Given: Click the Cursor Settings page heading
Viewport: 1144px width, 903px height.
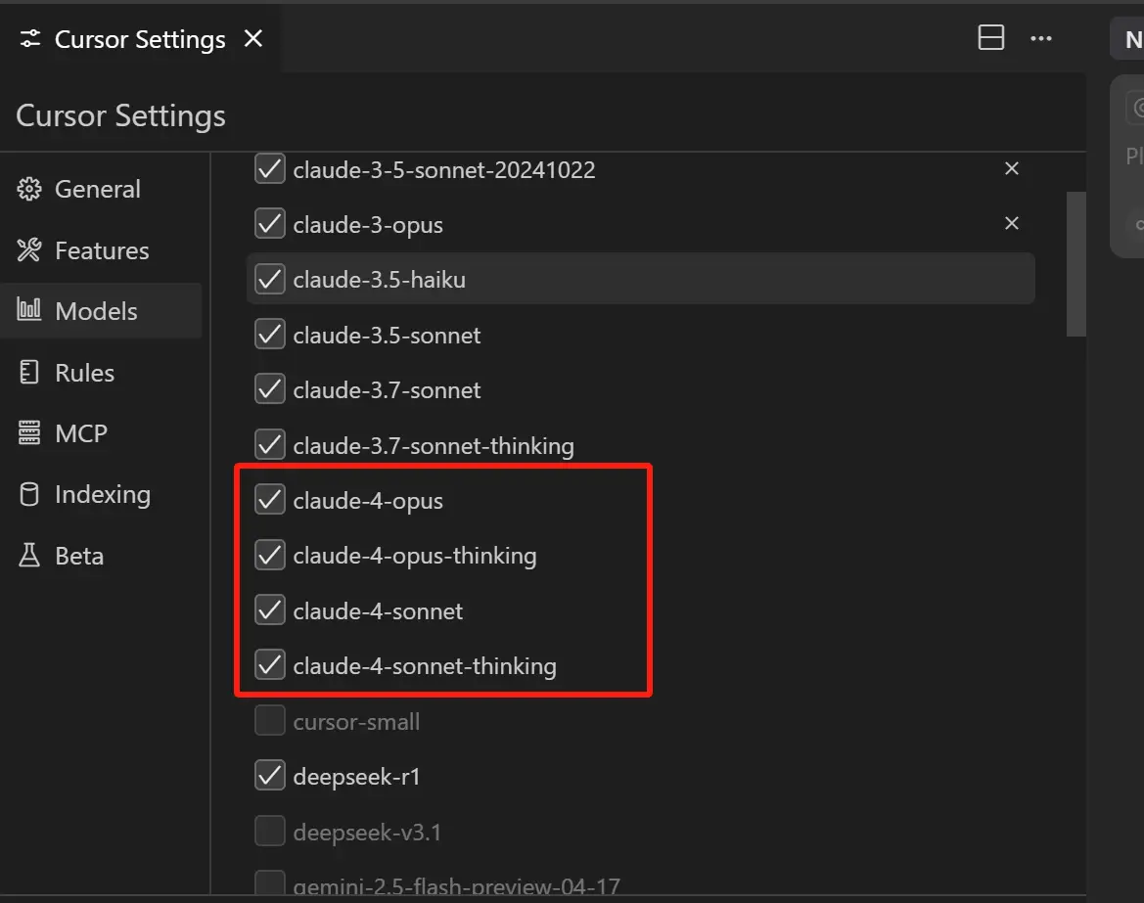Looking at the screenshot, I should (x=120, y=115).
